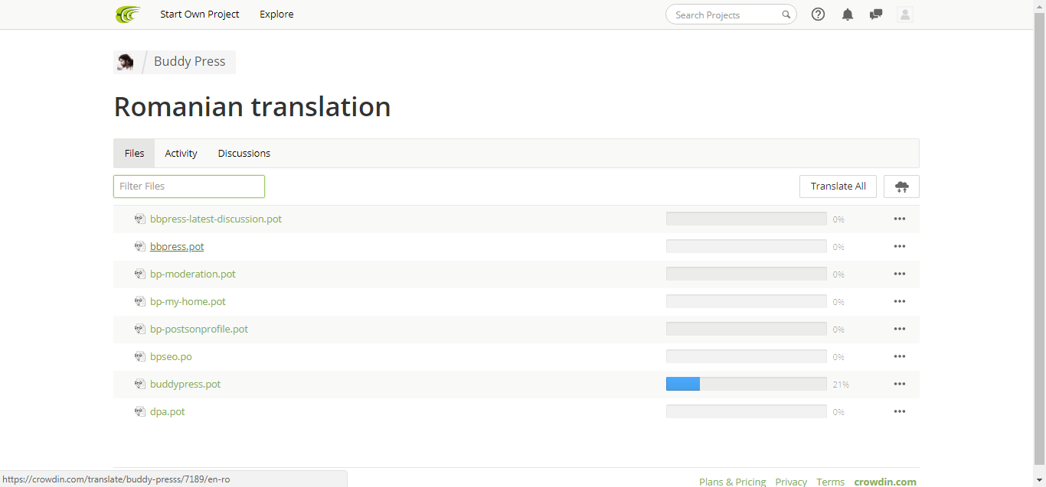Open the dpa.pot file
The image size is (1046, 487).
click(x=168, y=411)
